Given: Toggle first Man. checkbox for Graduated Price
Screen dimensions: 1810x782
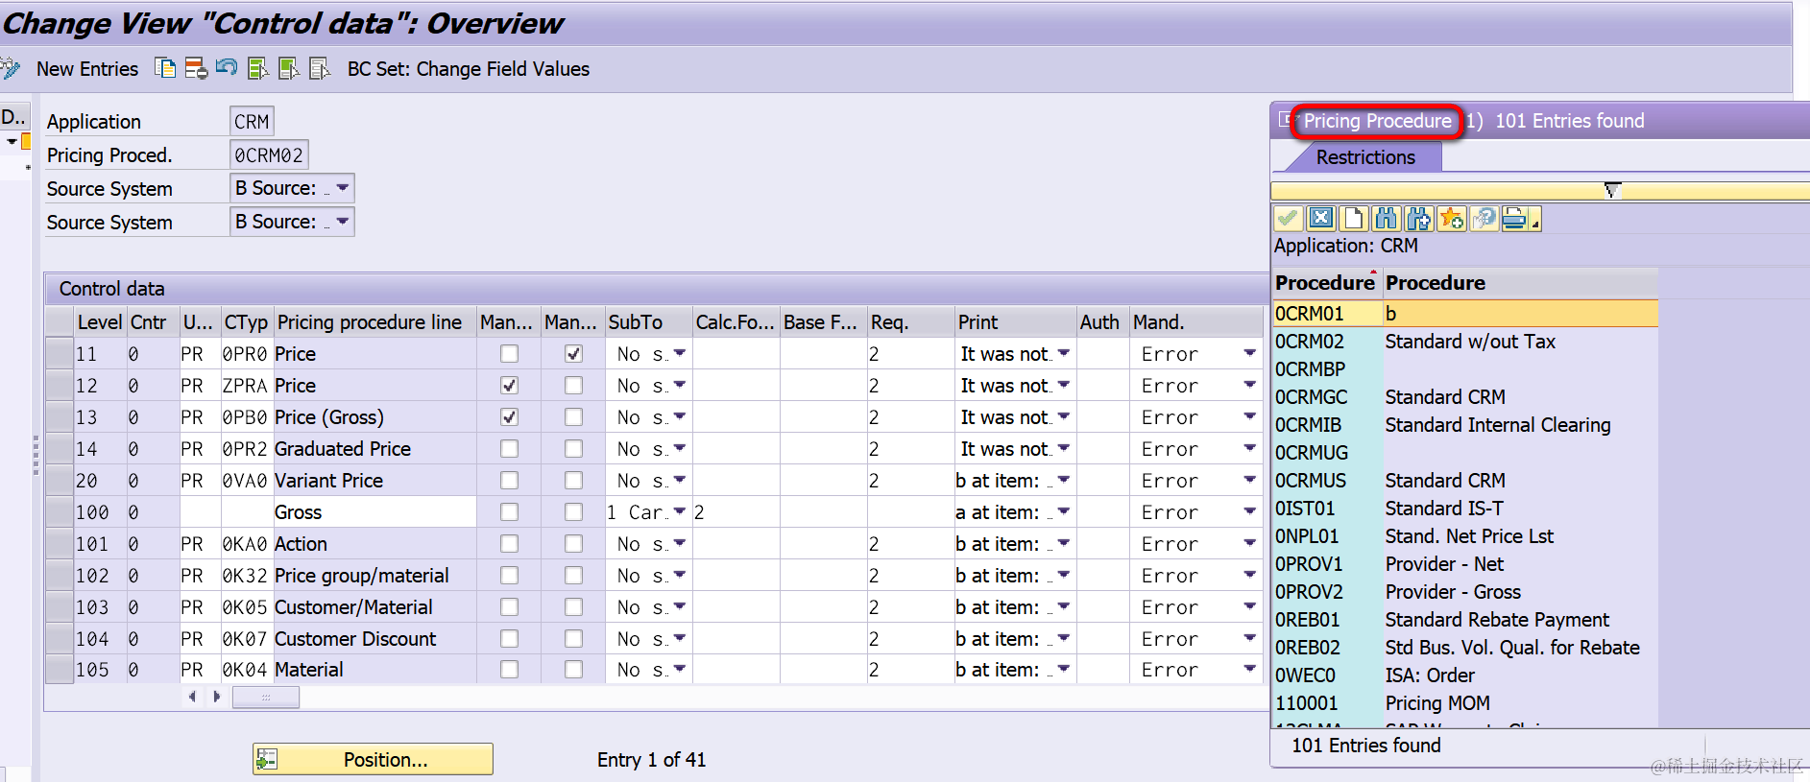Looking at the screenshot, I should 509,449.
